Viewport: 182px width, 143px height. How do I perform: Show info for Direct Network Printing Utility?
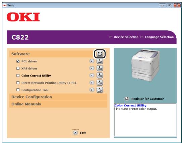[92, 83]
